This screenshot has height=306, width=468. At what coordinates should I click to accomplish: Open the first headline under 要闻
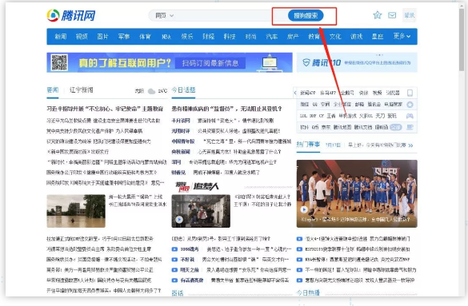[105, 109]
